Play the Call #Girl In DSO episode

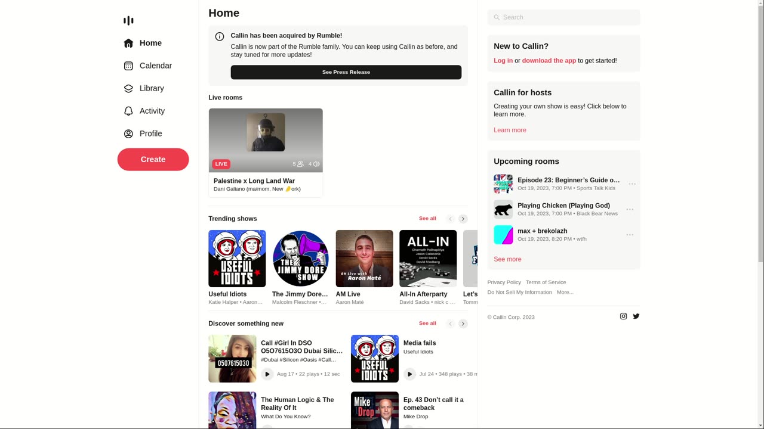267,374
